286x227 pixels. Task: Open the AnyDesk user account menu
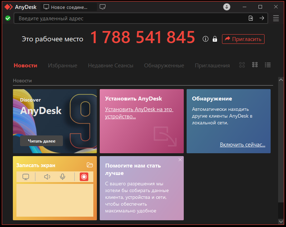click(227, 6)
